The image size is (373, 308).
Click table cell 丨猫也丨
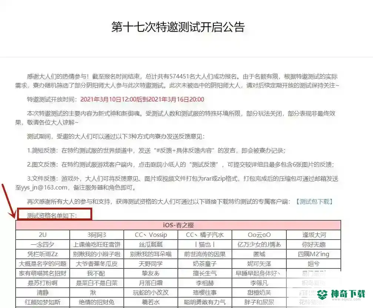[205, 245]
